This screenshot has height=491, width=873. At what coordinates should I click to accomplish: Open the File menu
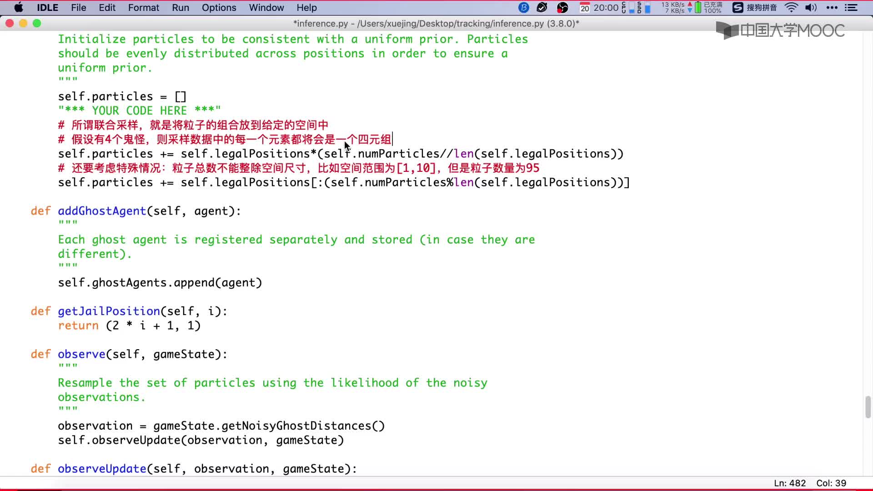[79, 8]
